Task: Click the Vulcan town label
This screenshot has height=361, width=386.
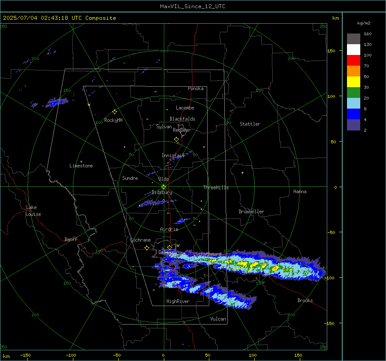Action: click(218, 319)
